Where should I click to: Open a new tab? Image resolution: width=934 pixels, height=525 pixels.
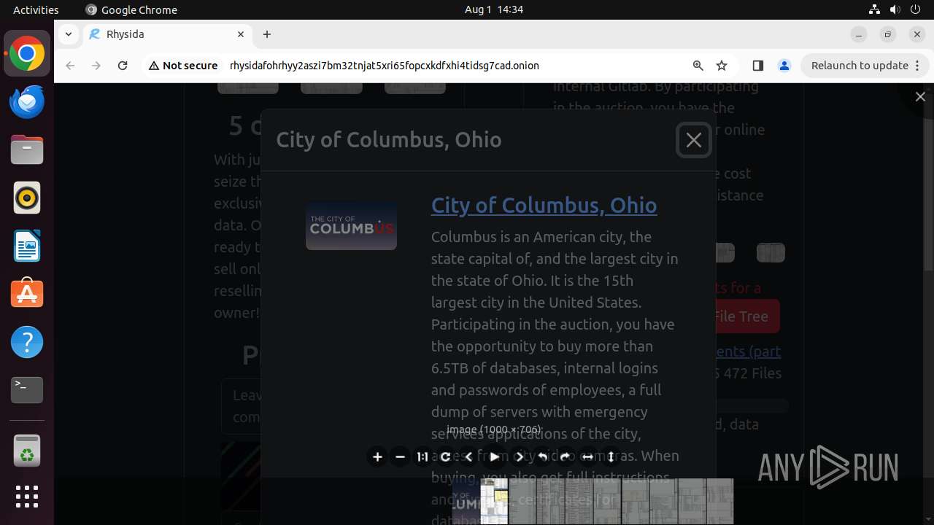click(267, 34)
